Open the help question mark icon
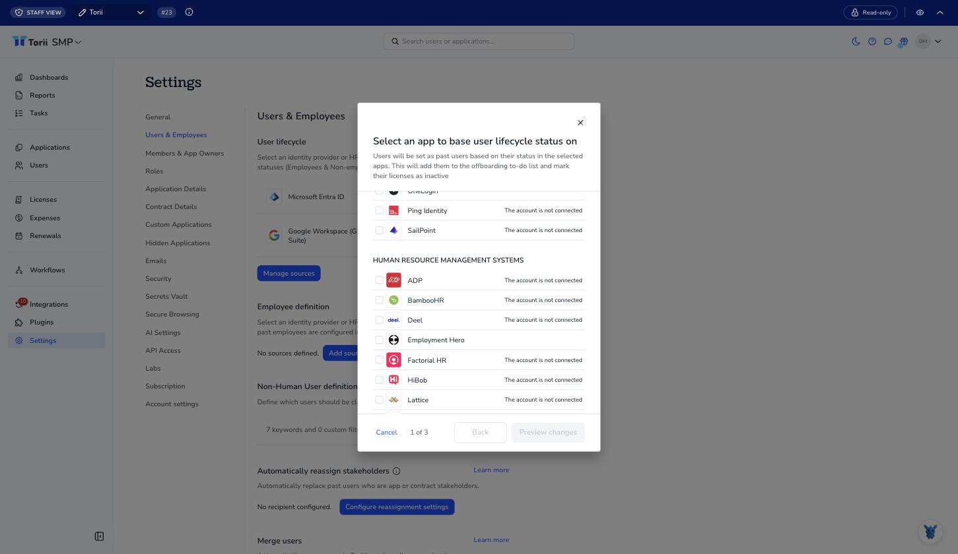 click(872, 42)
